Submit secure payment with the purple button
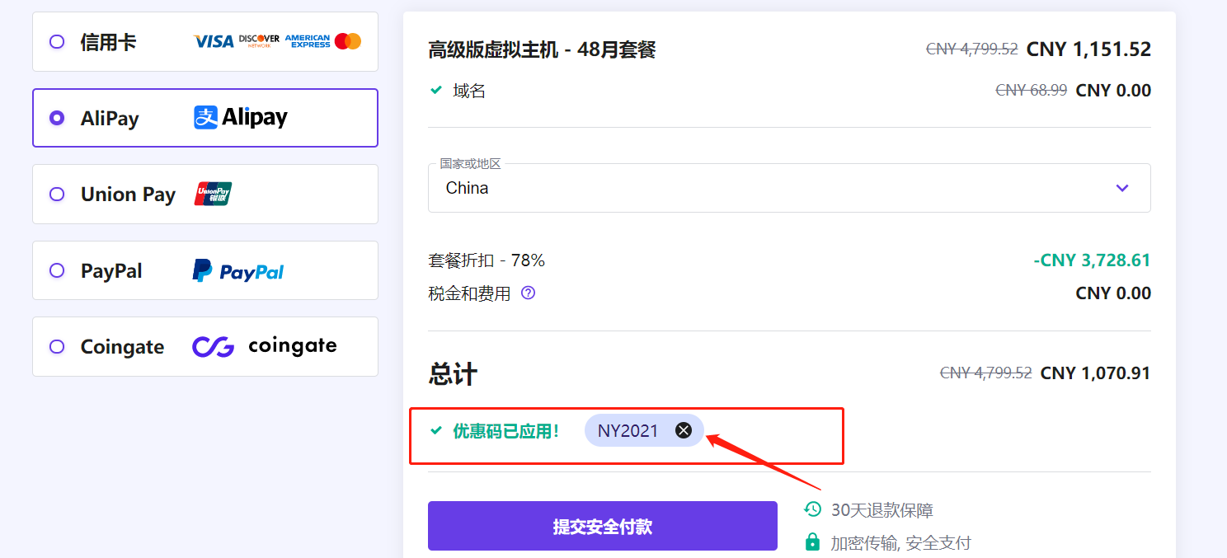1227x558 pixels. (x=602, y=526)
